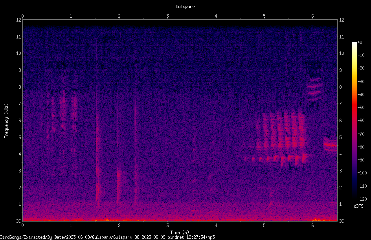Click the 5 second label on top axis
371x240 pixels.
[264, 16]
